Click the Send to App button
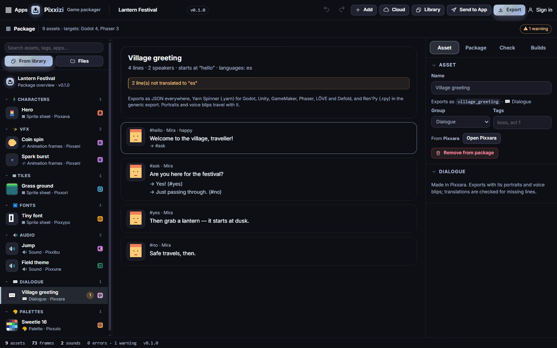 click(x=469, y=10)
